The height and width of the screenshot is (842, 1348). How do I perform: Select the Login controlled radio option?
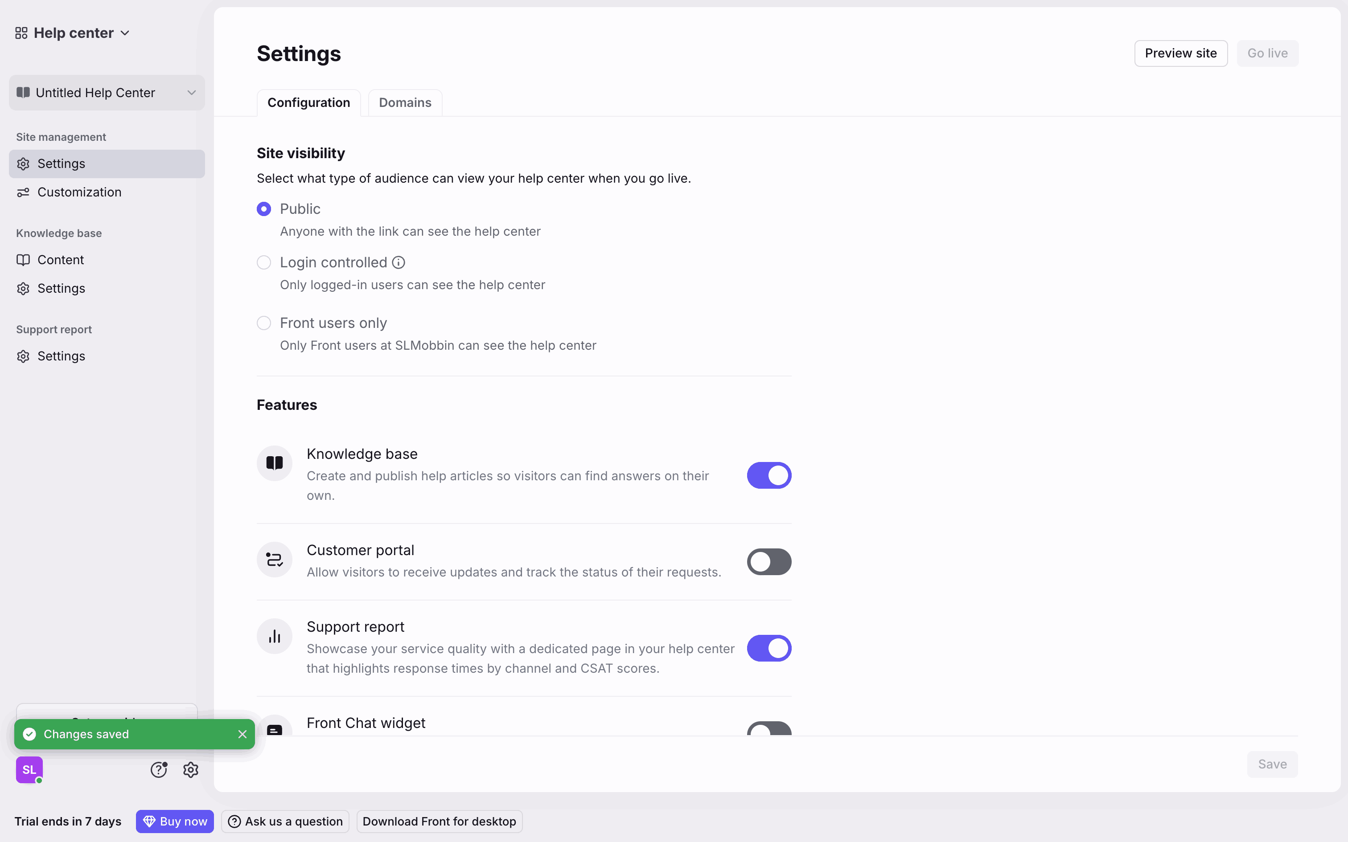(264, 262)
